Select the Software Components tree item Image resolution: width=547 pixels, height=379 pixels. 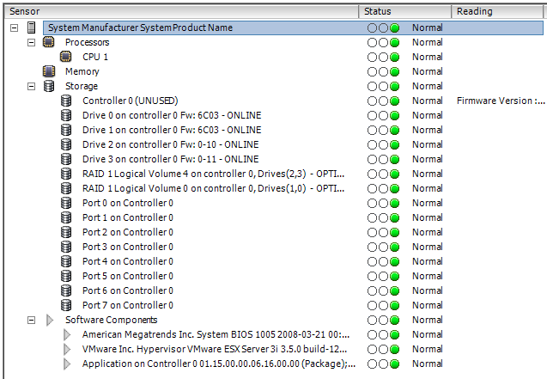[112, 320]
